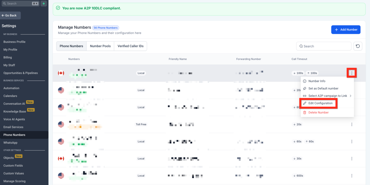Open three-dot menu for the 600s timeout row
Screen dimensions: 370x185
352,176
